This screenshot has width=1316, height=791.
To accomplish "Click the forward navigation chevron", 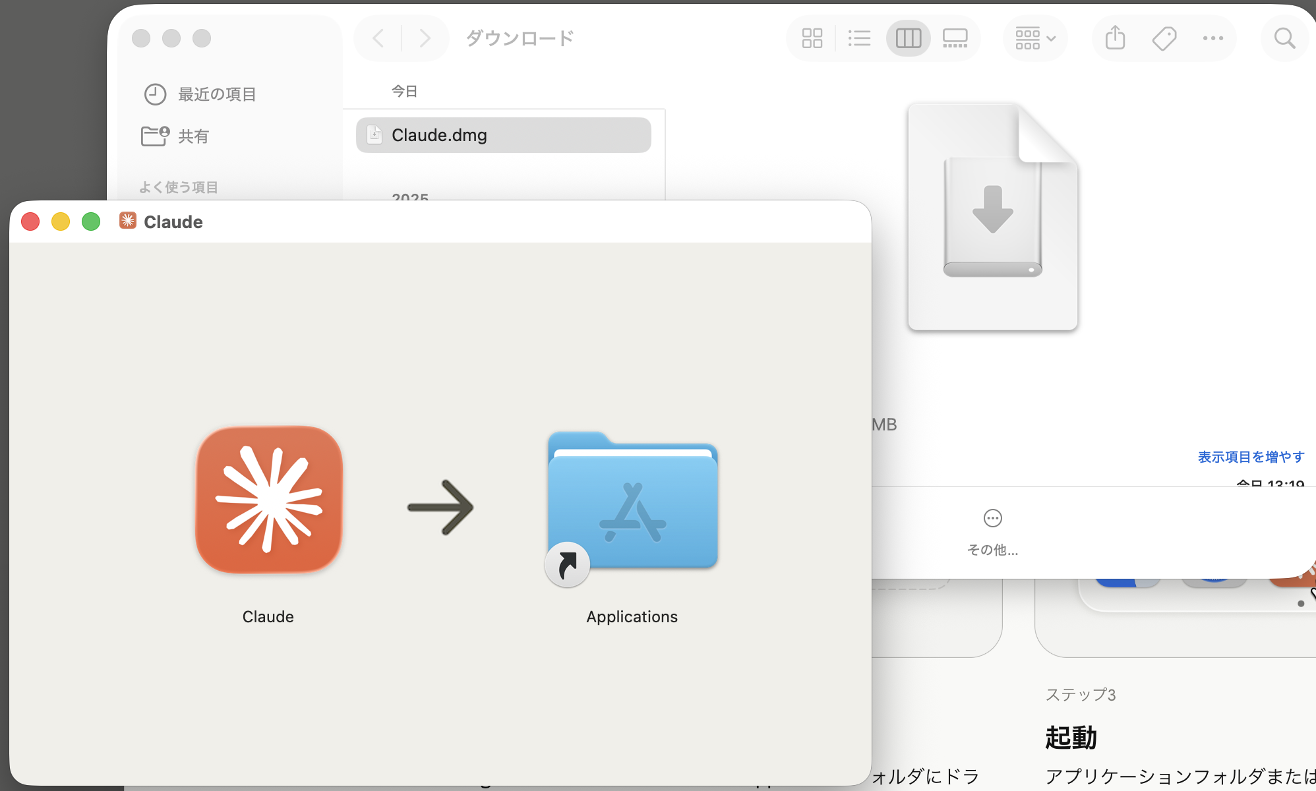I will (425, 38).
